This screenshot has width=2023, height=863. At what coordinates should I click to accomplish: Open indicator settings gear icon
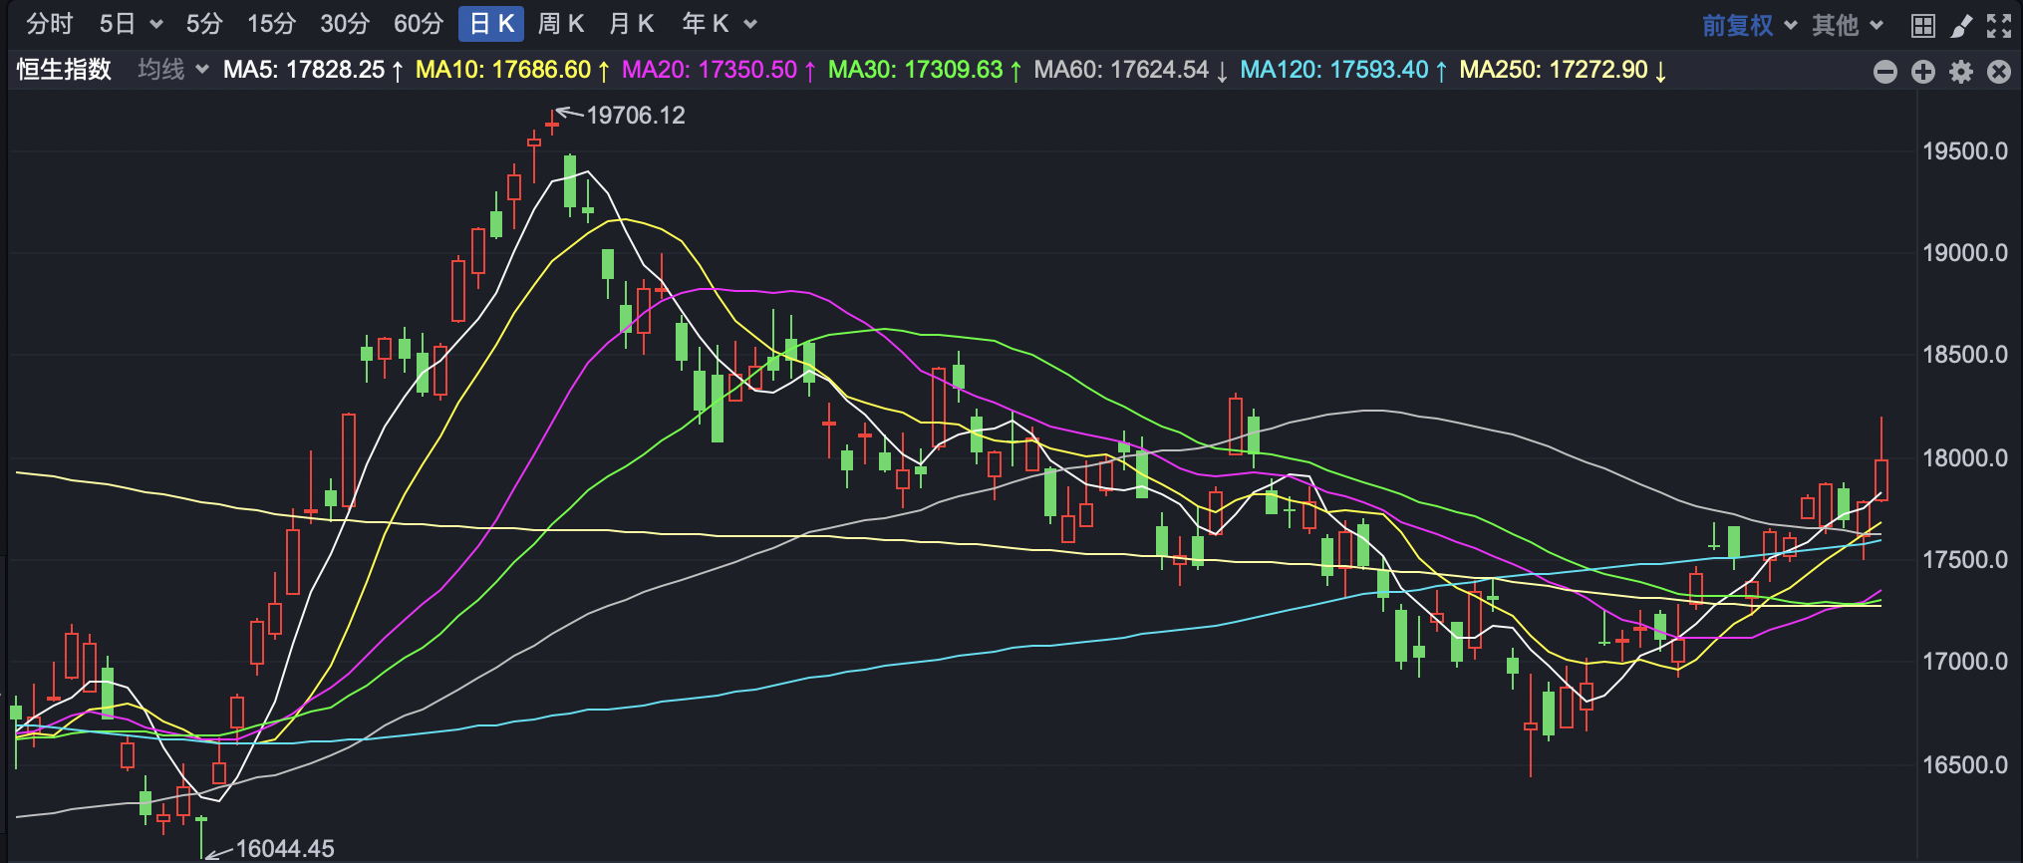[x=1961, y=72]
